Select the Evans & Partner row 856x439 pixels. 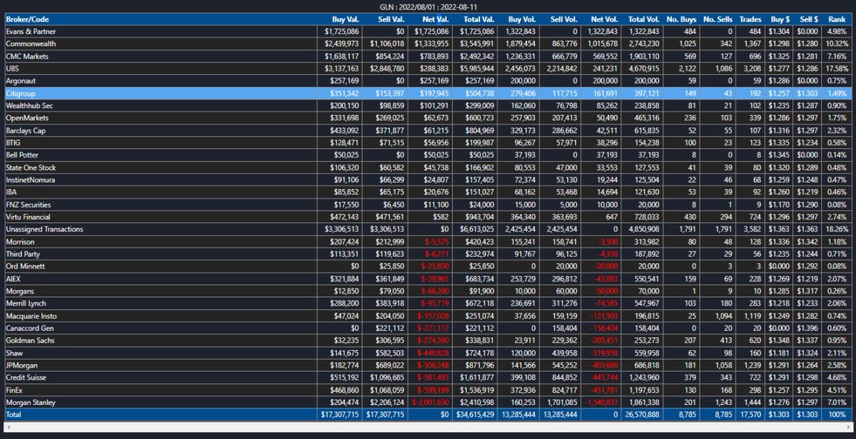click(x=427, y=31)
